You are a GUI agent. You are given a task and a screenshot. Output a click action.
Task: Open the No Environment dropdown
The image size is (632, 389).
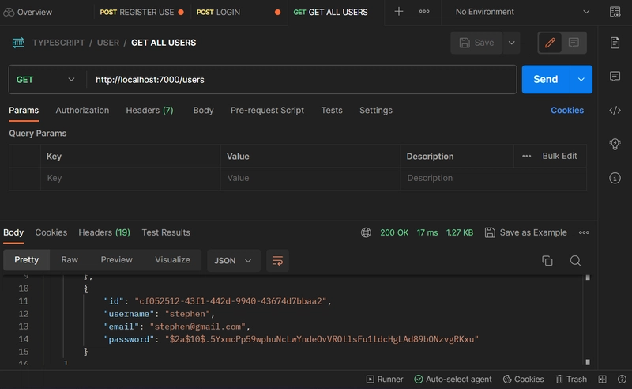click(x=522, y=12)
